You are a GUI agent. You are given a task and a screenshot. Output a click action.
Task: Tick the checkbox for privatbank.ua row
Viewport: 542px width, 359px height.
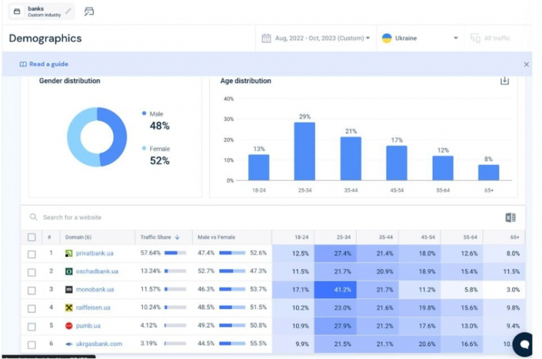pos(31,254)
